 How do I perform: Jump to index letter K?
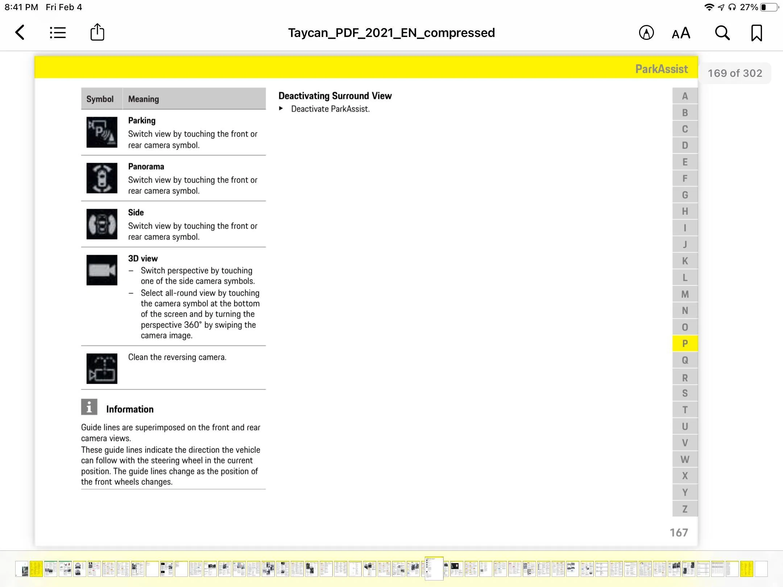(x=685, y=261)
